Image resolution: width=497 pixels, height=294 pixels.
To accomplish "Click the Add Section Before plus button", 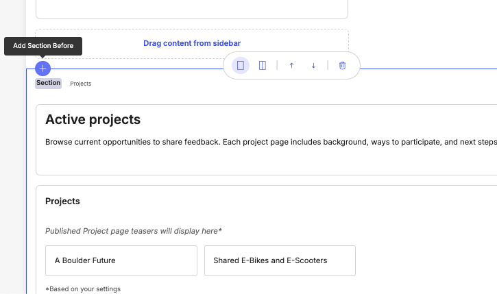I will point(43,69).
